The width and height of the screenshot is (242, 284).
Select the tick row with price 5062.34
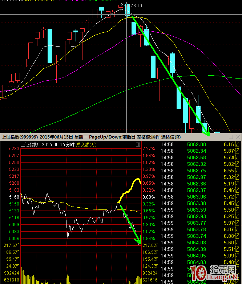(x=200, y=151)
